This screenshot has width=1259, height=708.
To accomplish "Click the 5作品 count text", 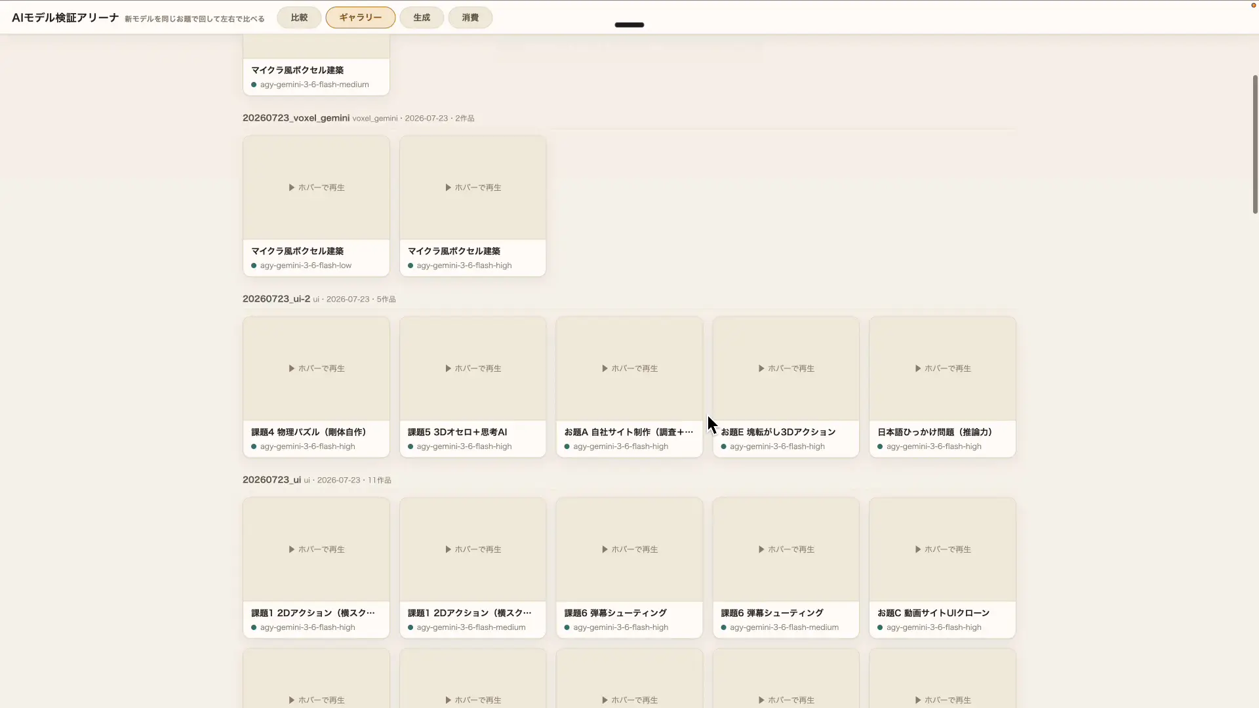I will (386, 300).
